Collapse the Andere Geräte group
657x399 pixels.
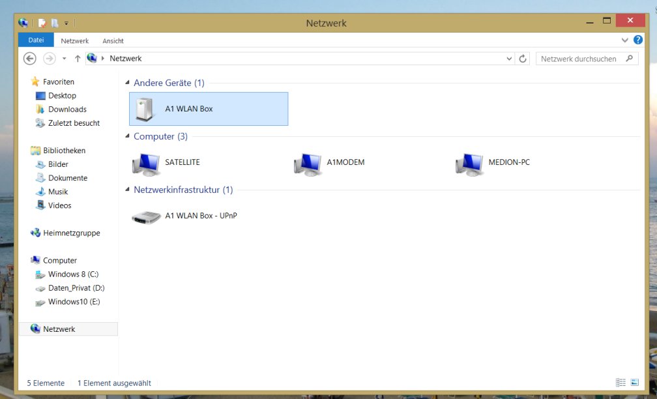[127, 83]
